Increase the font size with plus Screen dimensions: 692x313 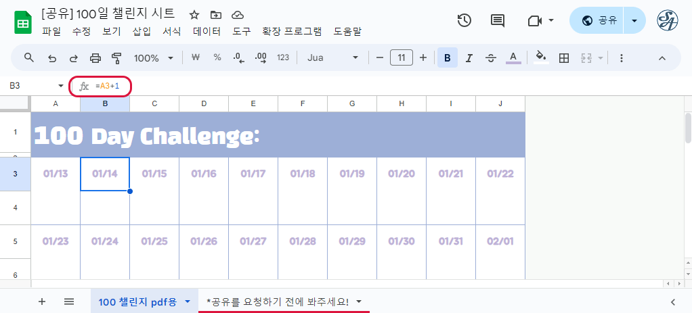[x=423, y=58]
